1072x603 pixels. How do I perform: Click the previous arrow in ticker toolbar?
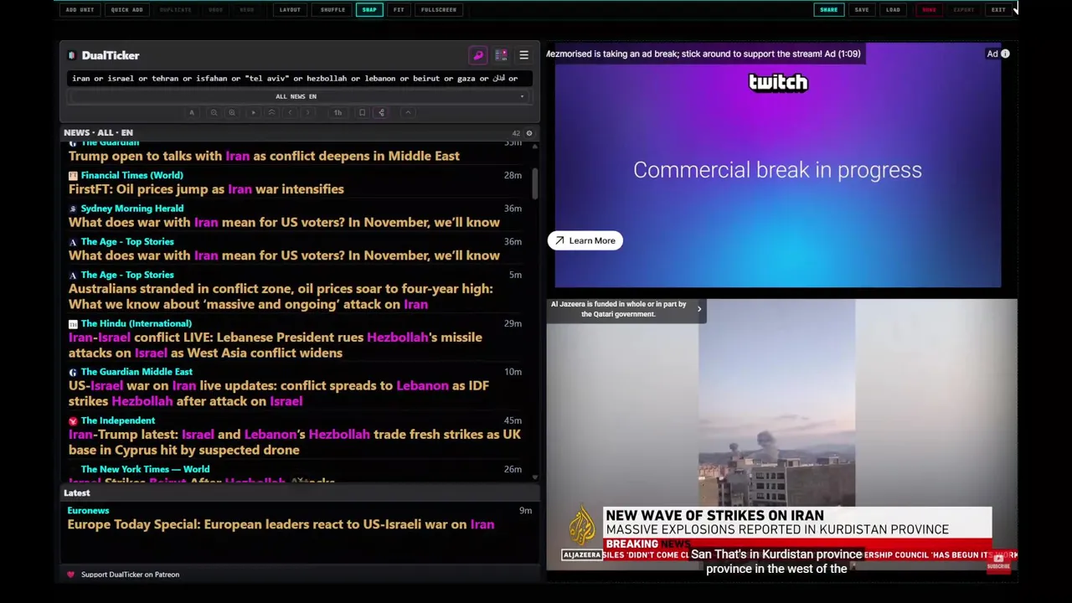290,112
